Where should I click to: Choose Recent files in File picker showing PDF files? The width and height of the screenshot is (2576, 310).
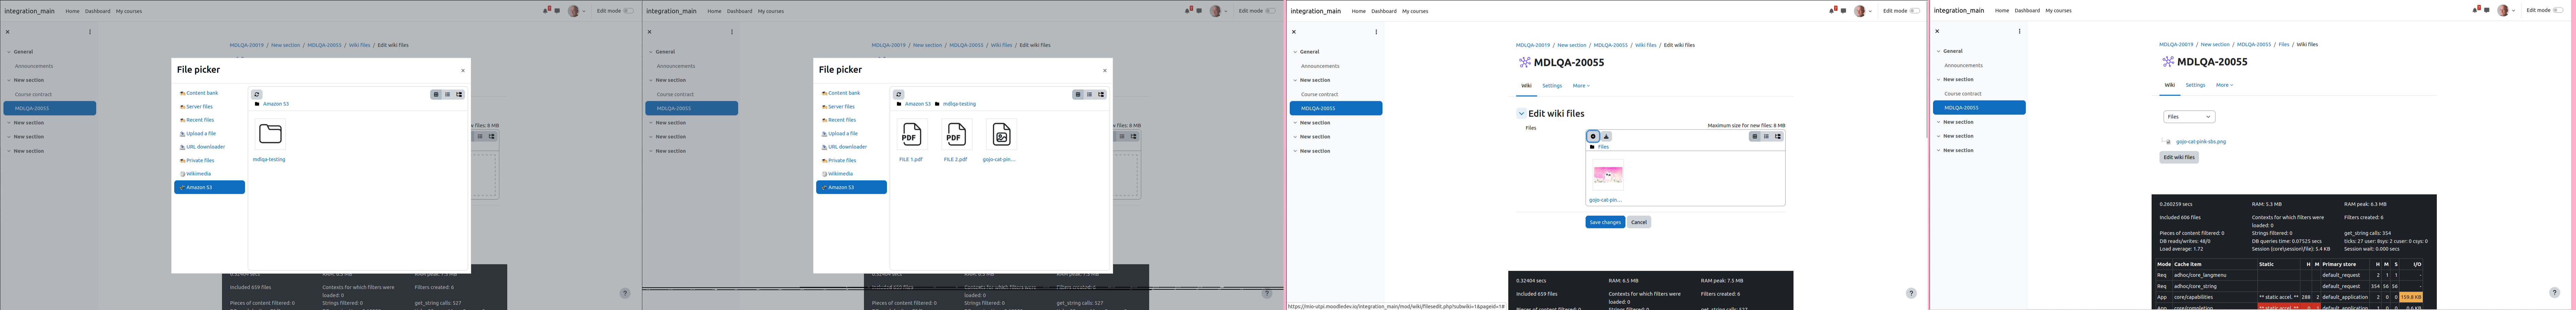coord(842,120)
